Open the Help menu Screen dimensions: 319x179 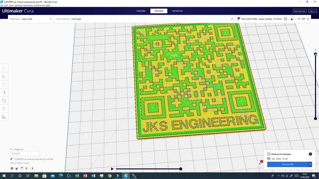(48, 5)
